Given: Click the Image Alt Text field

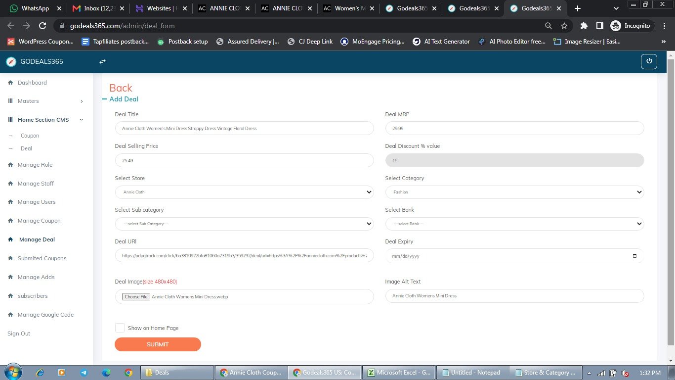Looking at the screenshot, I should click(514, 296).
